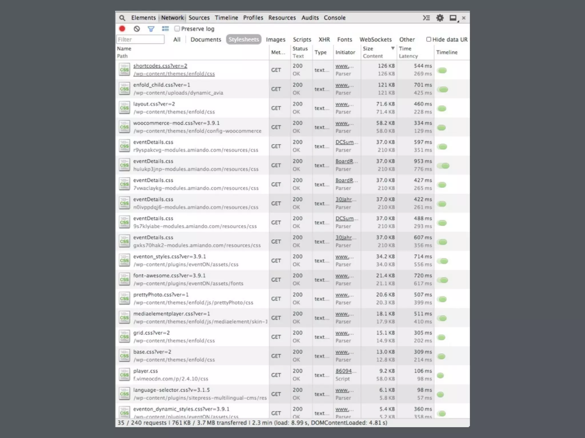Change dock side with the dock icon
The height and width of the screenshot is (438, 585).
pos(453,18)
